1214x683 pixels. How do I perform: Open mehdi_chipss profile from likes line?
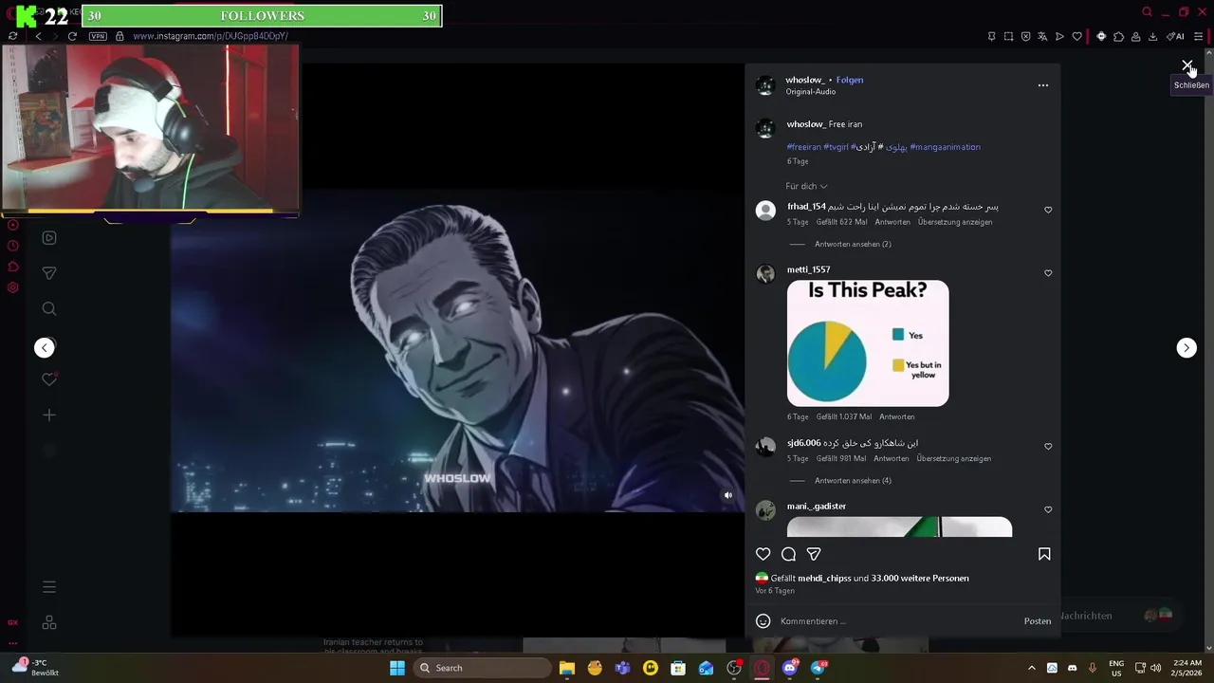[824, 578]
